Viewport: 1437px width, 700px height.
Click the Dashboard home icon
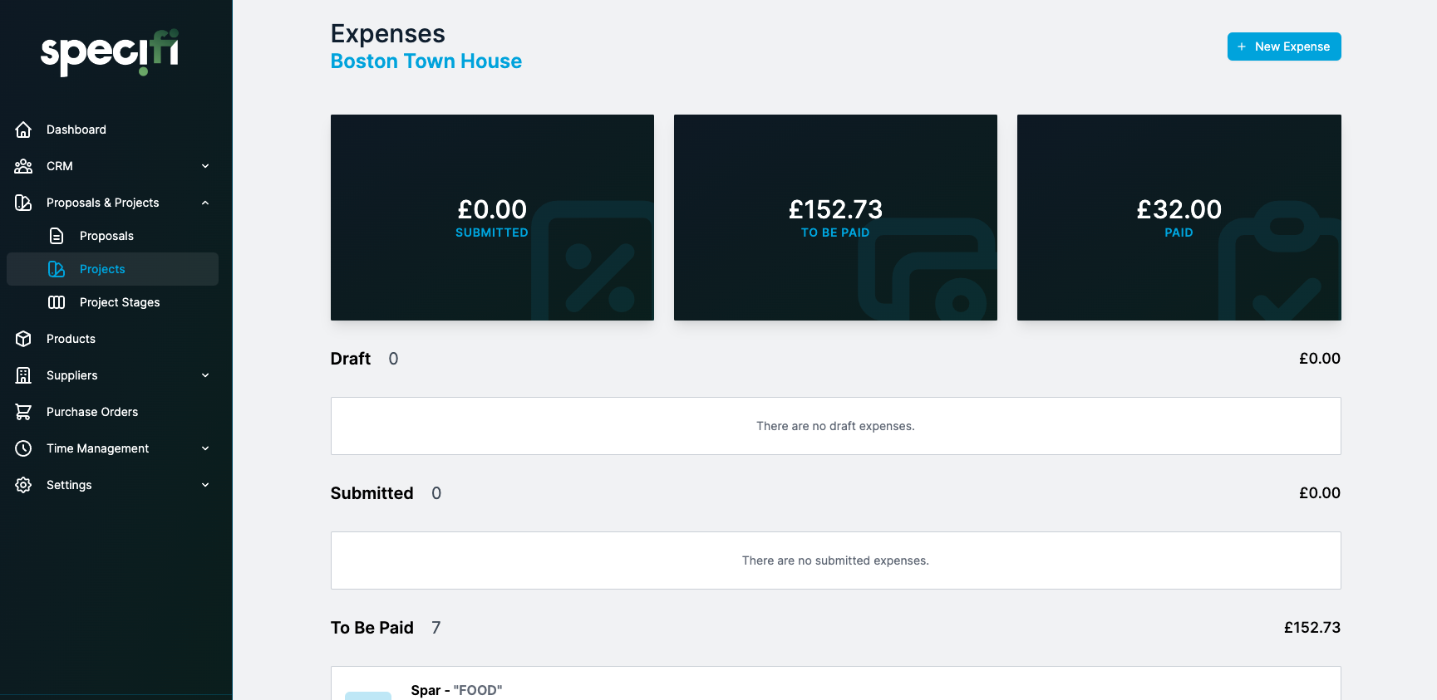tap(23, 130)
